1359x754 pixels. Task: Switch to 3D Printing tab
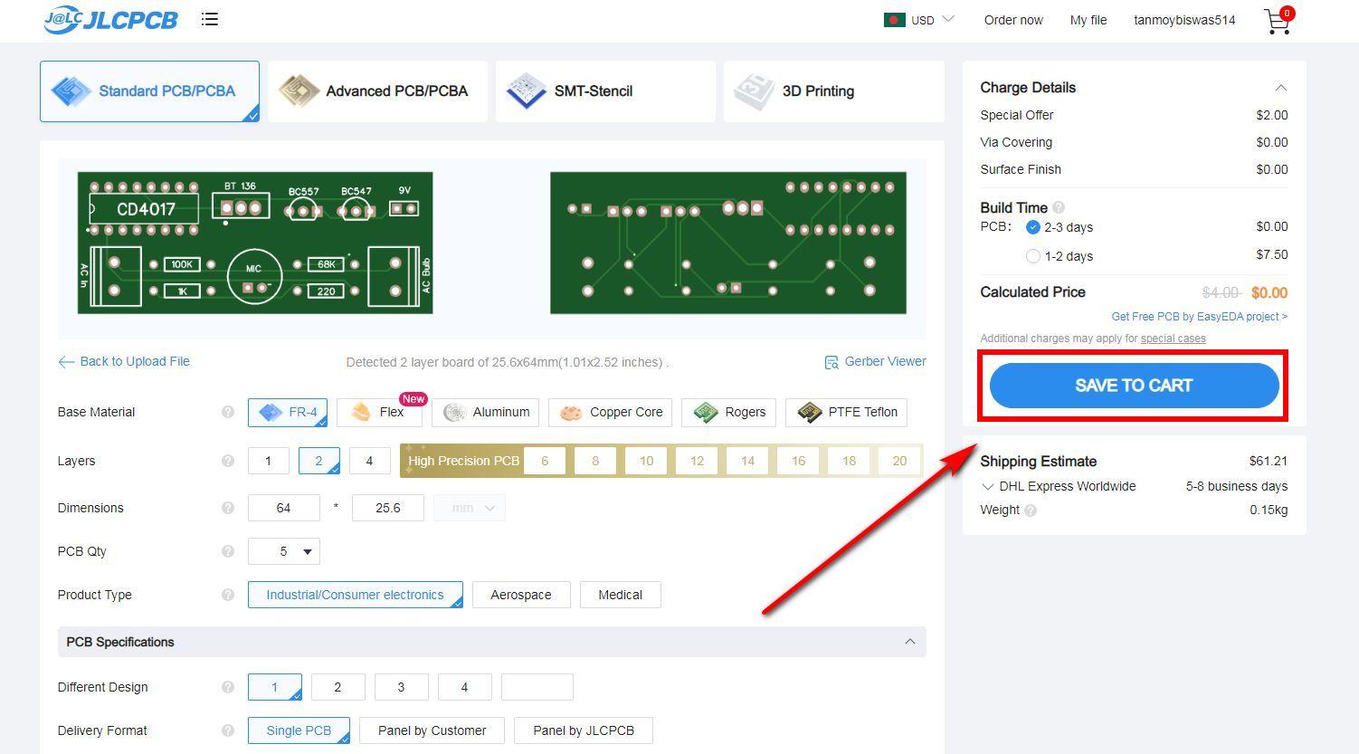click(833, 91)
